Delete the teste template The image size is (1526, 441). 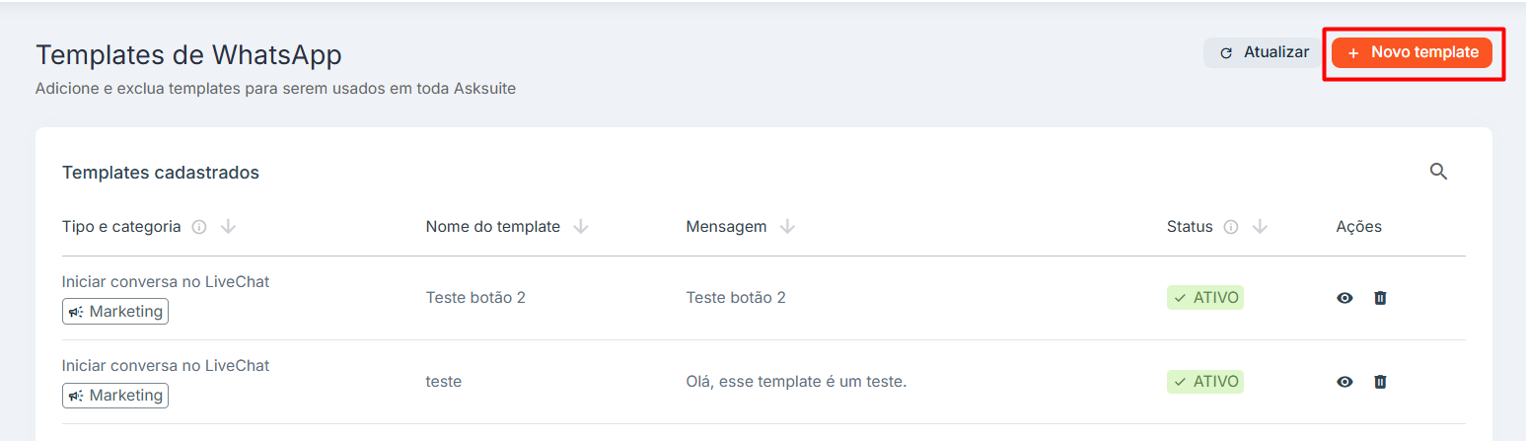coord(1380,382)
